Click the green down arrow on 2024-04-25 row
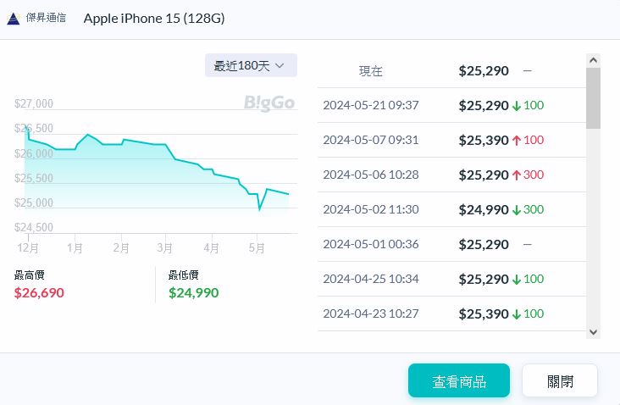 516,279
